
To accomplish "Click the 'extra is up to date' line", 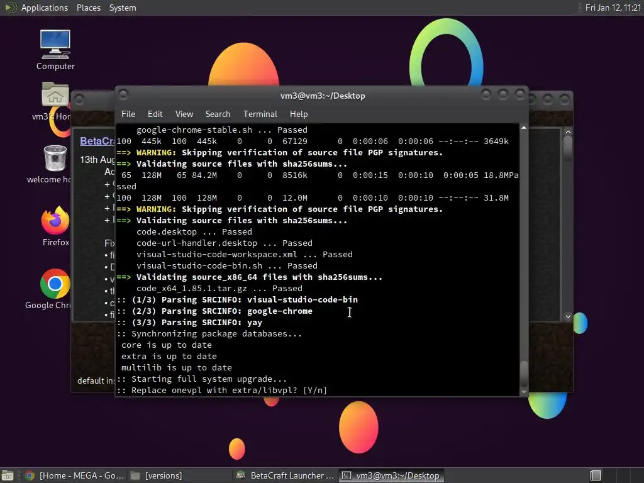I will click(x=169, y=357).
